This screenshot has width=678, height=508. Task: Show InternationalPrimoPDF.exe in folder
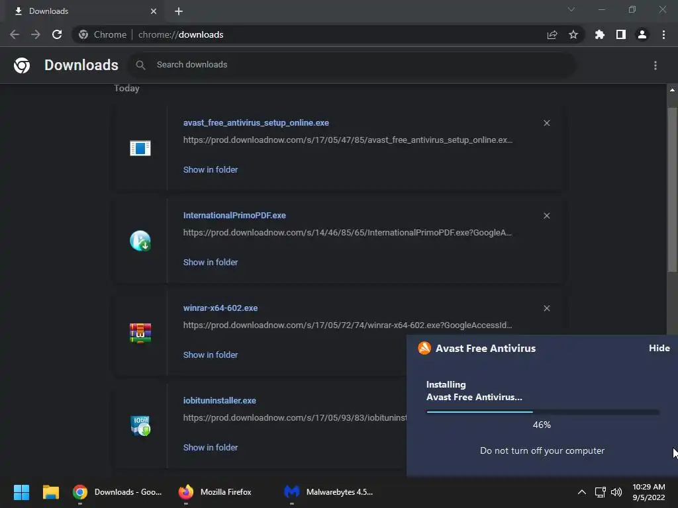click(x=211, y=262)
